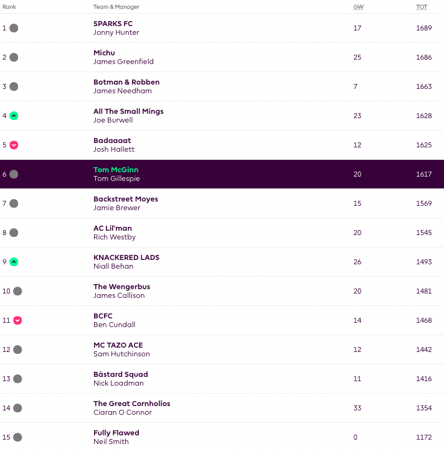Click pink down arrow beside BCFC
Viewport: 444px width, 449px height.
click(17, 320)
